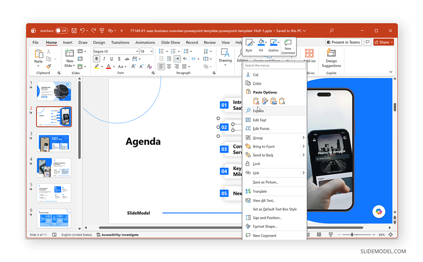Open the comments pane icon
This screenshot has width=423, height=262.
(x=367, y=42)
